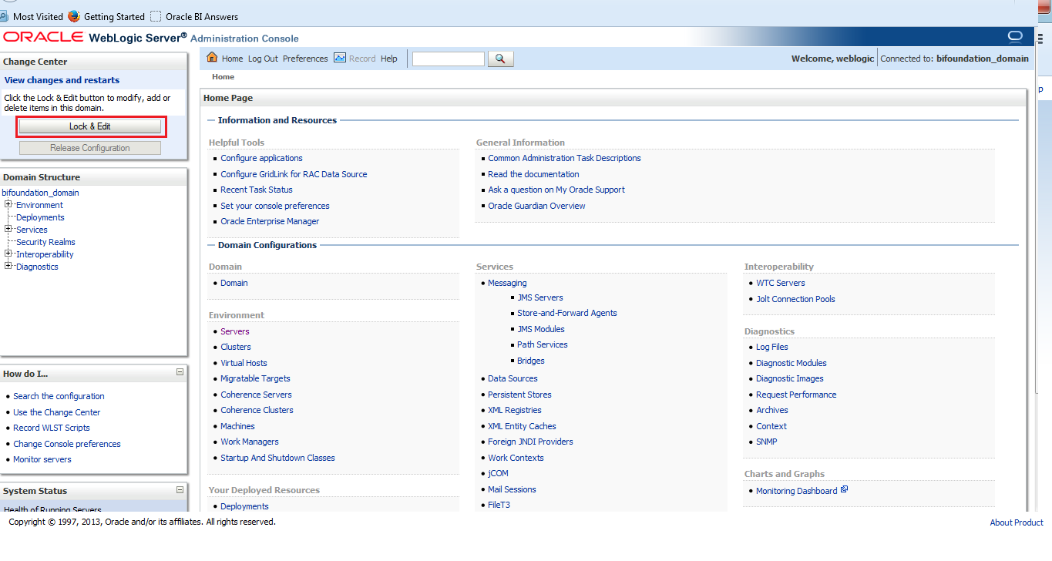
Task: Open the Deployments tree item
Action: click(40, 217)
